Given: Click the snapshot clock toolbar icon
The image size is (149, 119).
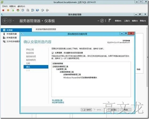Looking at the screenshot, I should pos(23,10).
